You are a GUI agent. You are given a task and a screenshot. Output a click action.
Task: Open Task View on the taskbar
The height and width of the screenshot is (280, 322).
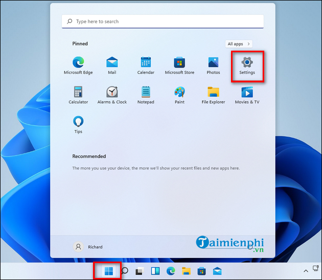click(140, 271)
